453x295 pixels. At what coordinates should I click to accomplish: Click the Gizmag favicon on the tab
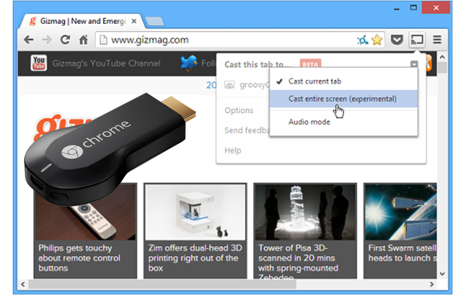pos(33,21)
